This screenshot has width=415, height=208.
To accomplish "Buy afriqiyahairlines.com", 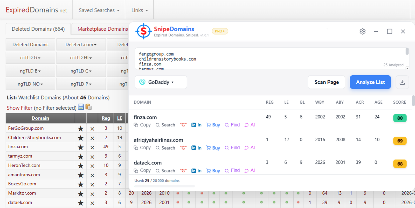I will (x=213, y=148).
